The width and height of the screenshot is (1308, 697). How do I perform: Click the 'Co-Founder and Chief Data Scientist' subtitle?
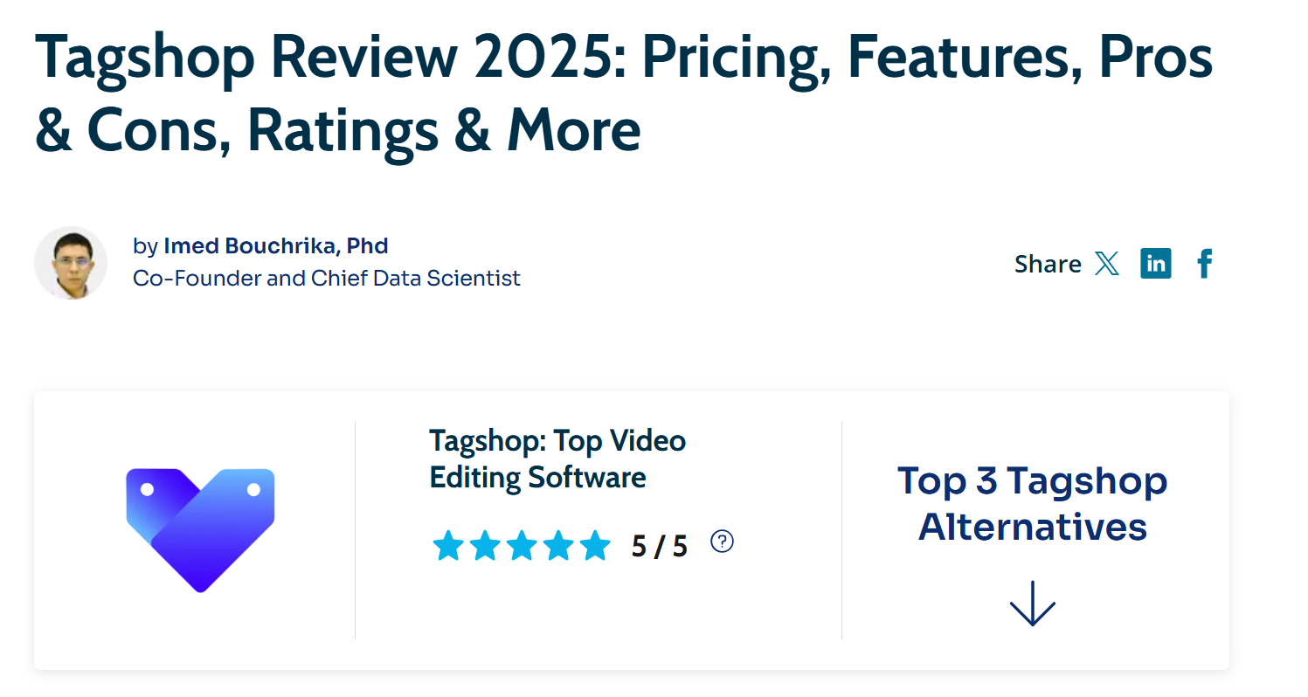pyautogui.click(x=327, y=279)
